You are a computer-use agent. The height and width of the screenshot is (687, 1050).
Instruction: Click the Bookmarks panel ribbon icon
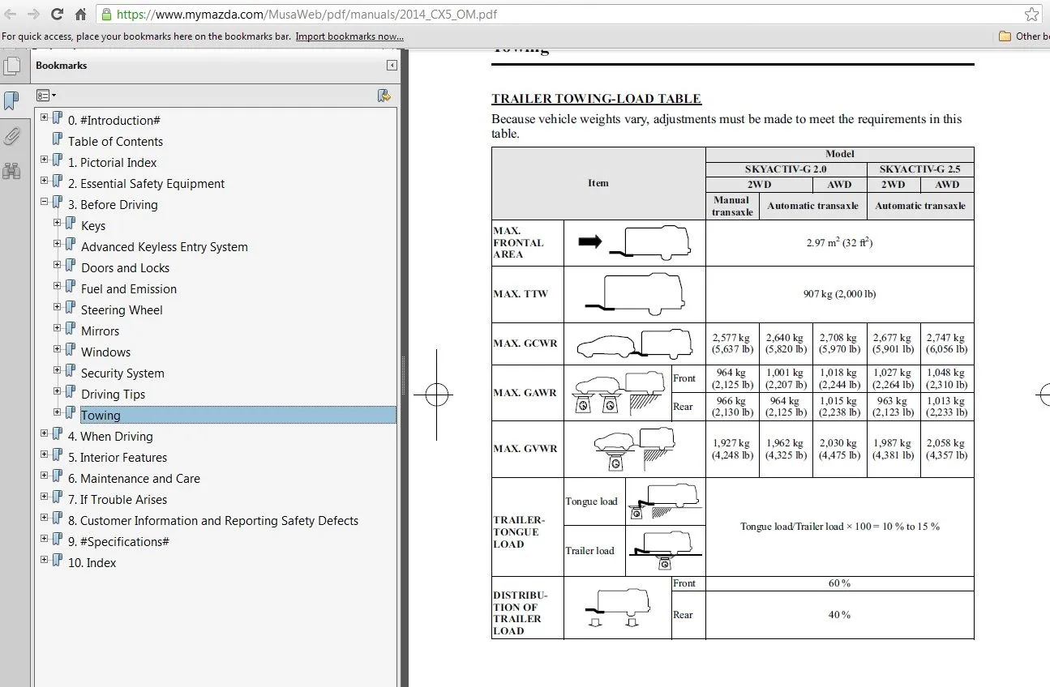12,100
